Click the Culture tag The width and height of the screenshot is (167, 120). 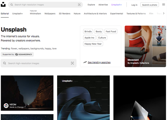pyautogui.click(x=102, y=37)
